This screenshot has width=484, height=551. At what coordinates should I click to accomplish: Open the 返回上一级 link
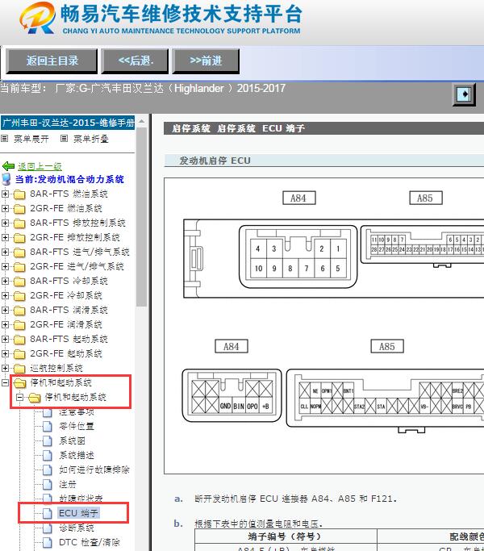click(x=40, y=166)
